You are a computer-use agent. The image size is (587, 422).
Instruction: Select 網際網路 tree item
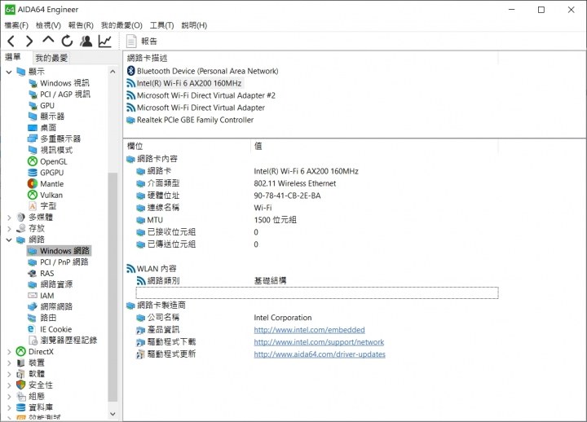tap(56, 307)
